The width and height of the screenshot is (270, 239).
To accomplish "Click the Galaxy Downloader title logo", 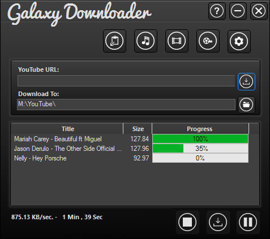I will point(79,14).
